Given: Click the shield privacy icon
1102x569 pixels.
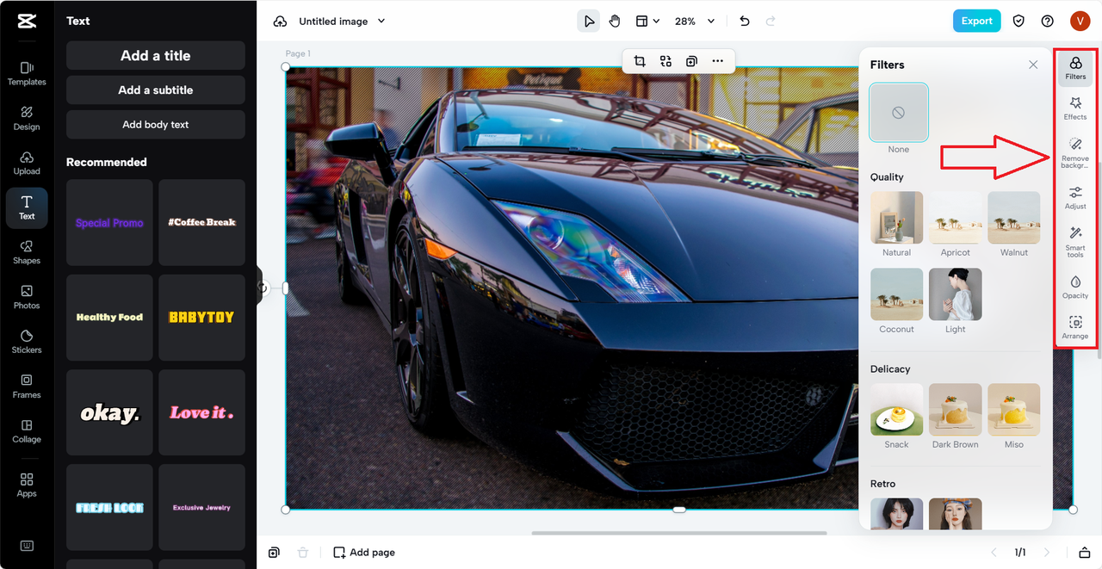Looking at the screenshot, I should point(1018,21).
